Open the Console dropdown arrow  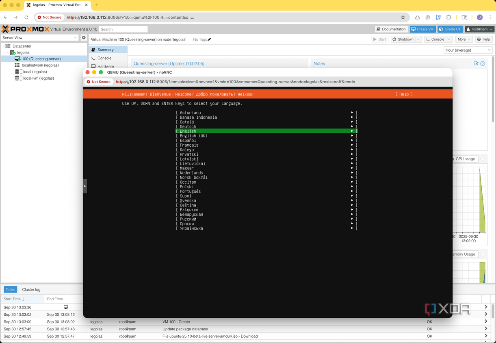(x=449, y=39)
